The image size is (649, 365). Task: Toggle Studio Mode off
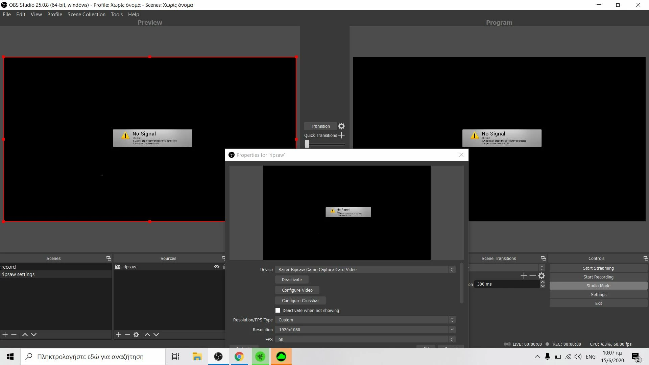(x=598, y=286)
